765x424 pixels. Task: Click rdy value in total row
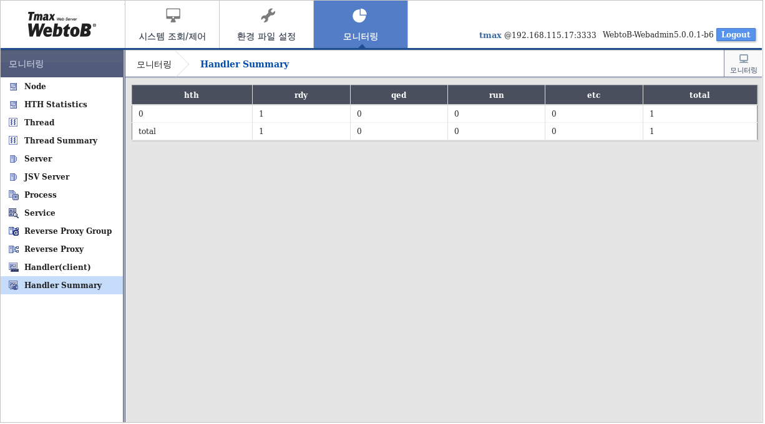click(301, 132)
